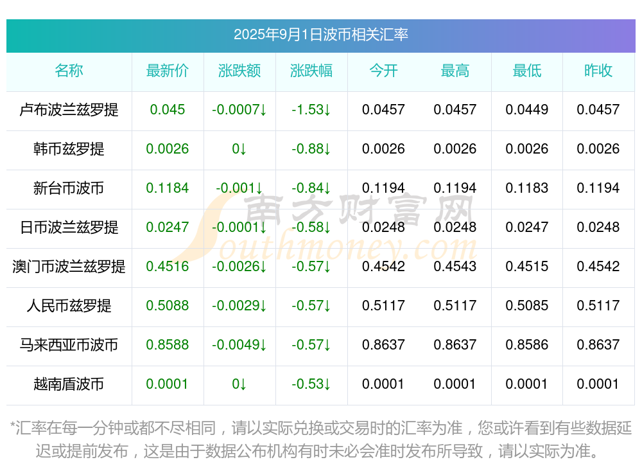Click latest price 0.045 for 卢布波兰兹罗提
642x471 pixels.
click(168, 110)
